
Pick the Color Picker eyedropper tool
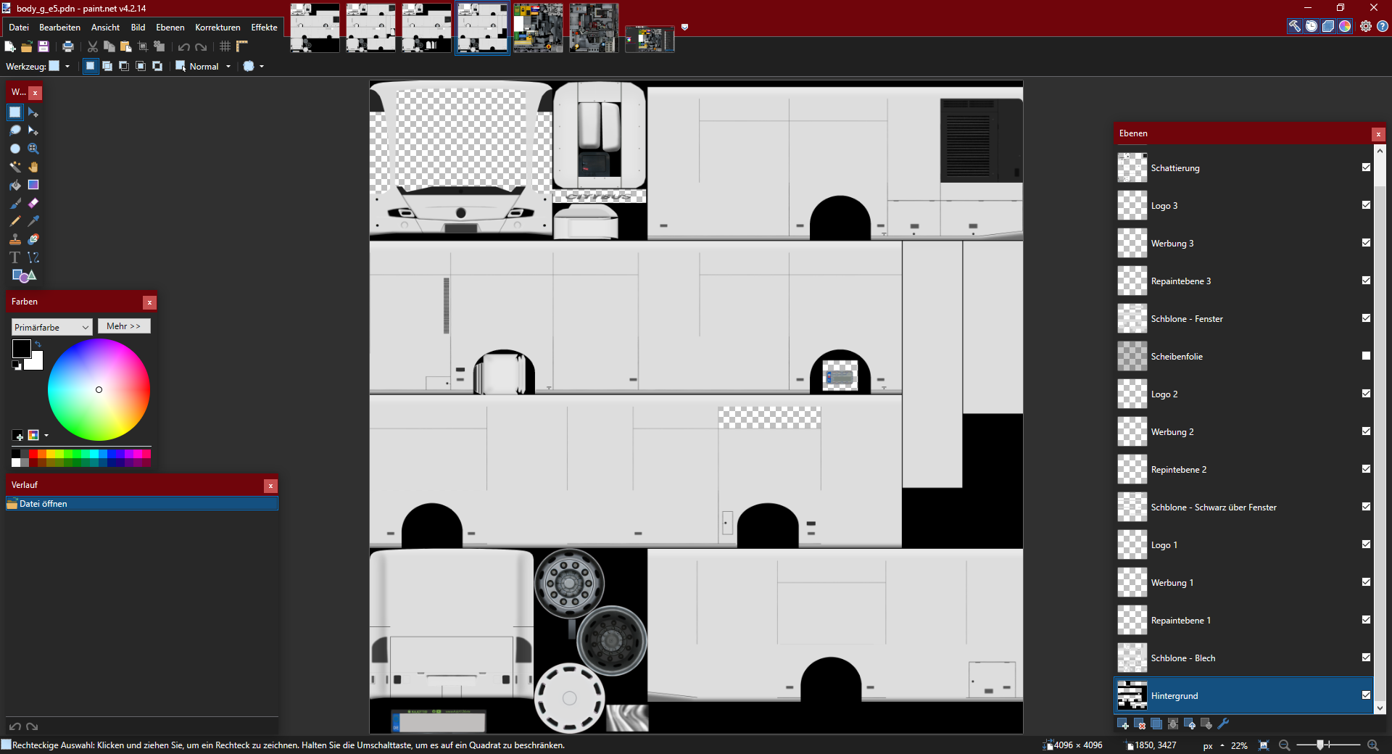(x=33, y=221)
